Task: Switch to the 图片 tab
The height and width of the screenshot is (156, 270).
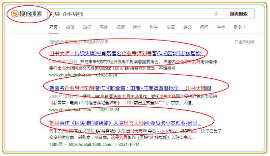Action: click(x=104, y=27)
